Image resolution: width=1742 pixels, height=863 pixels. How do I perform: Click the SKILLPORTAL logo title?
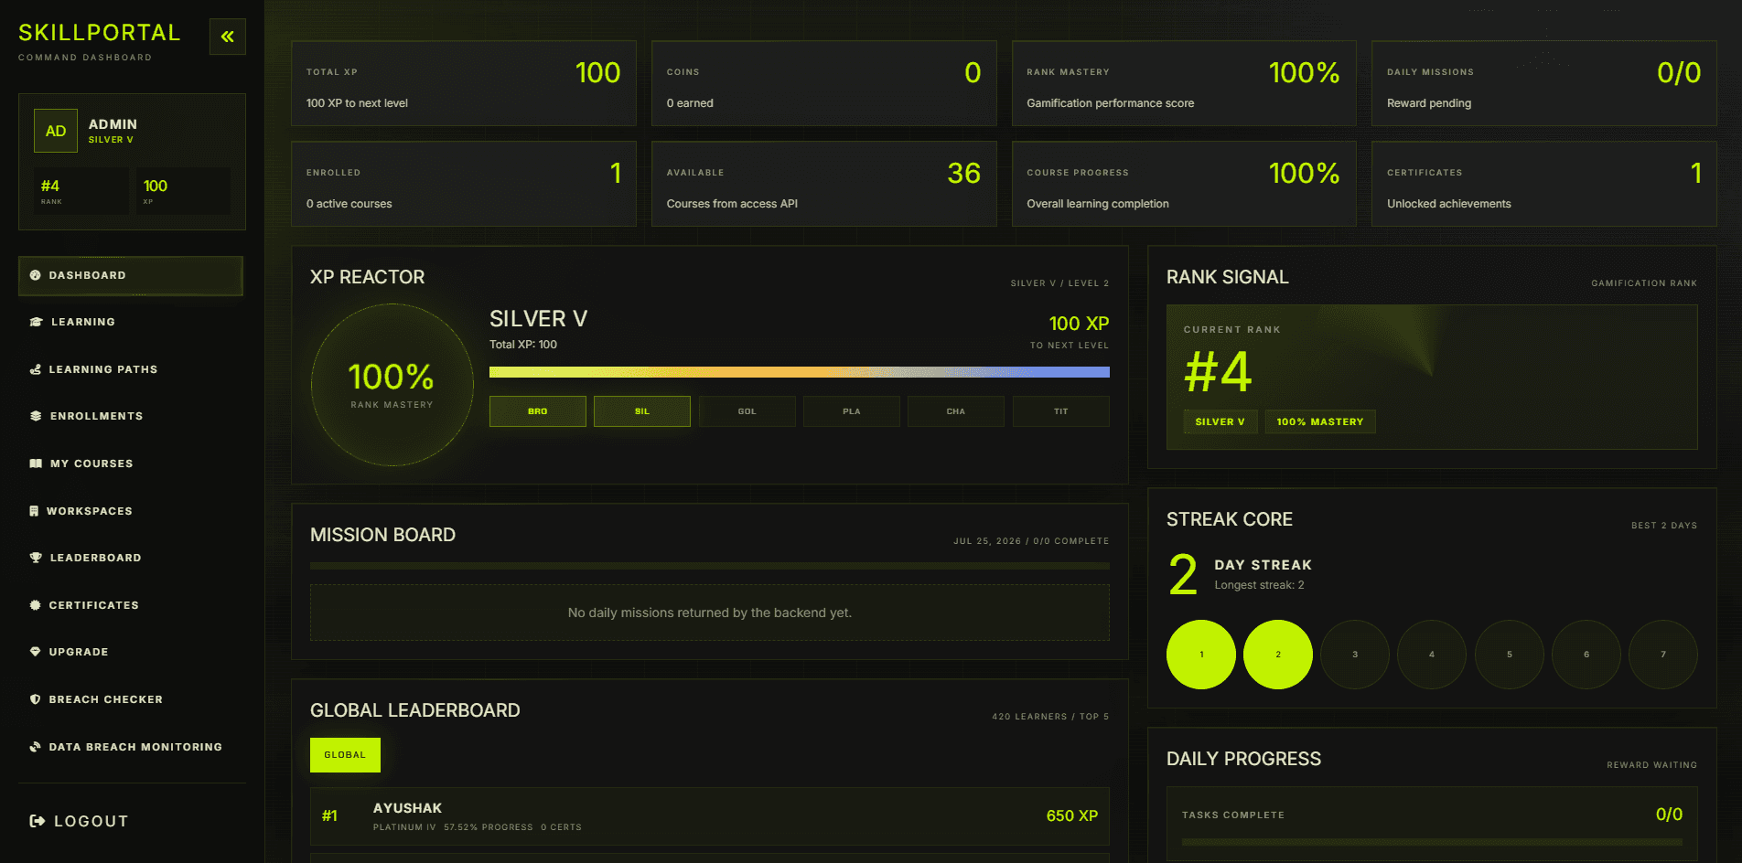coord(100,33)
